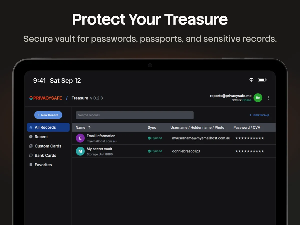Click the reports@privacysafe.me account email

click(231, 96)
